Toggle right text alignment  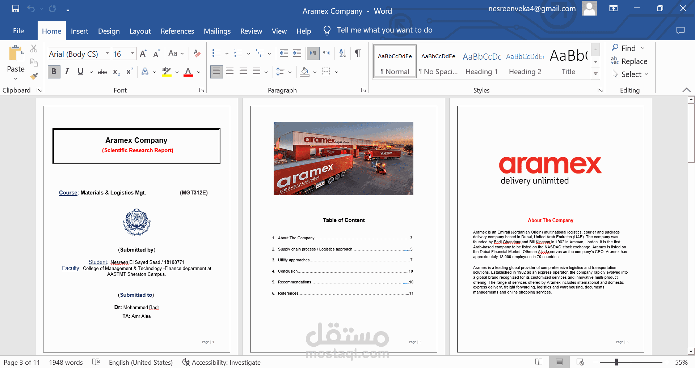(243, 72)
